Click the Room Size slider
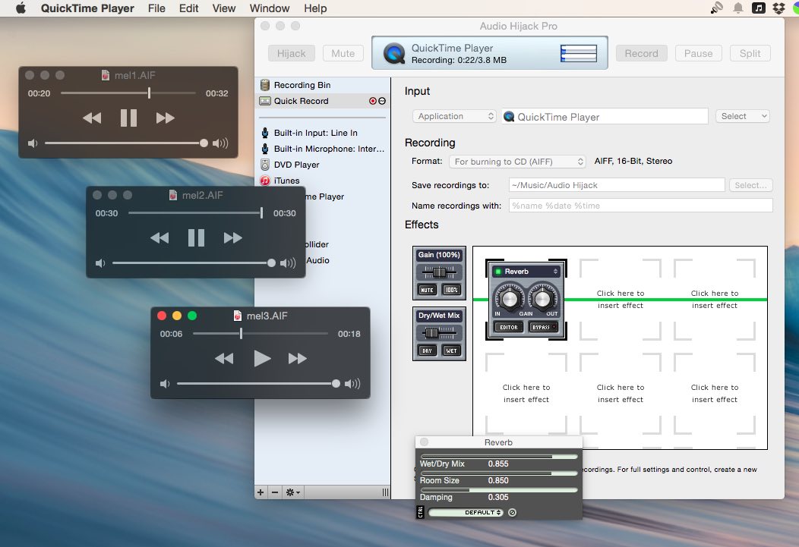Screen dimensions: 799x547 point(499,473)
